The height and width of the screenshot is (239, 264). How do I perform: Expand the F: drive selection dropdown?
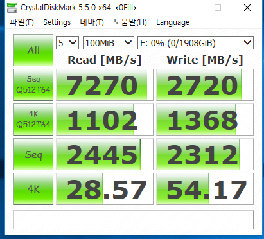click(195, 43)
